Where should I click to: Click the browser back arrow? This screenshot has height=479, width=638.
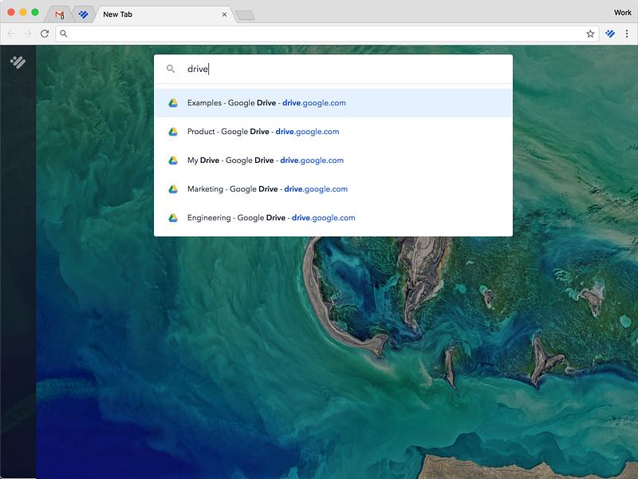[11, 34]
